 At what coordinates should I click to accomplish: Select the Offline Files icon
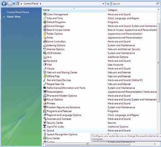45,76
